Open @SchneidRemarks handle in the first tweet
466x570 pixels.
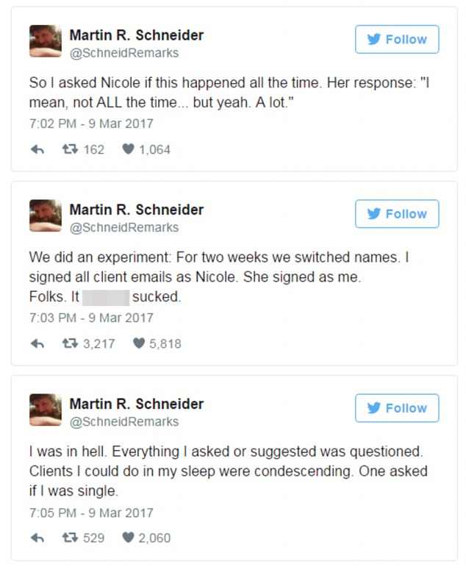[123, 53]
